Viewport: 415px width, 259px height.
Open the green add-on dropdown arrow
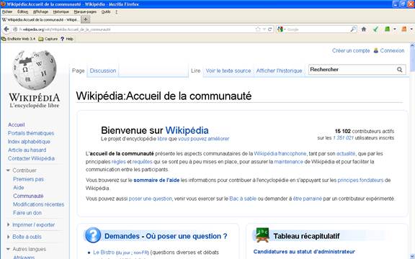tap(395, 29)
